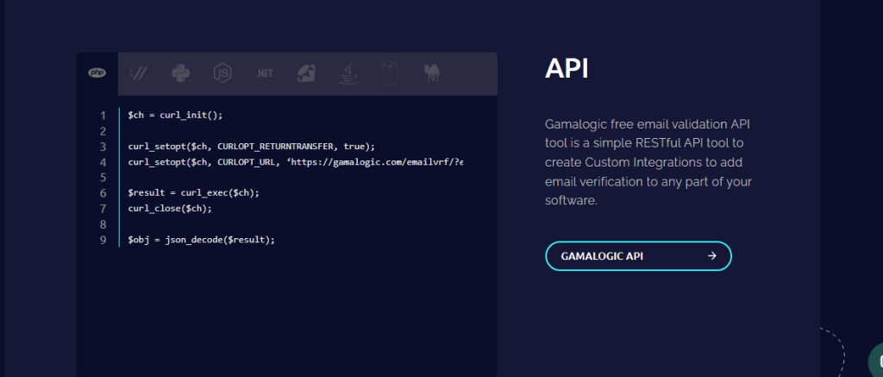View the Ruby code snippet
Screen dimensions: 883x377
click(306, 73)
